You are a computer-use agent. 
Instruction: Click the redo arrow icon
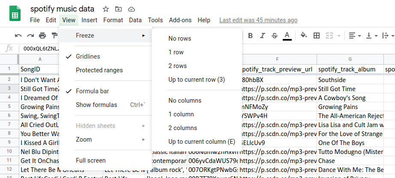(x=30, y=36)
